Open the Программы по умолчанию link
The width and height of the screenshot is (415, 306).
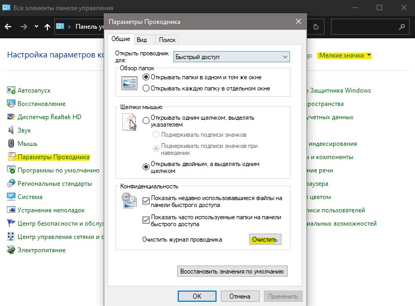[59, 170]
